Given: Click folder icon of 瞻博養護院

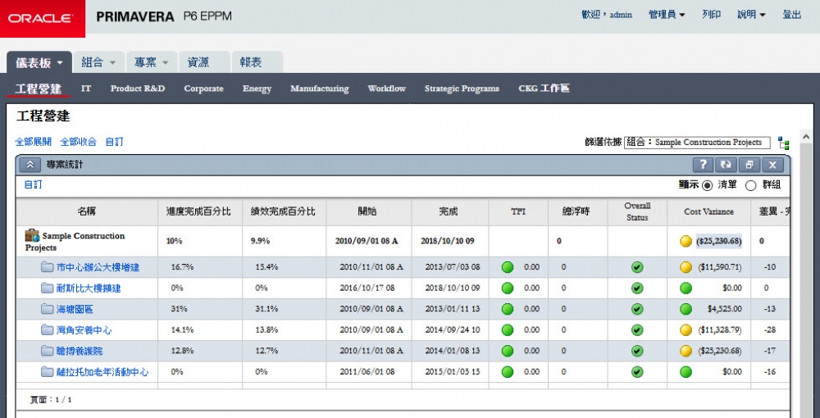Looking at the screenshot, I should pos(47,351).
